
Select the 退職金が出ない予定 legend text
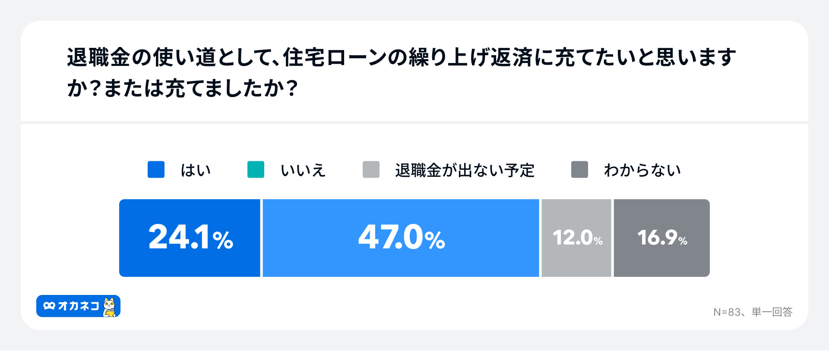(x=465, y=170)
